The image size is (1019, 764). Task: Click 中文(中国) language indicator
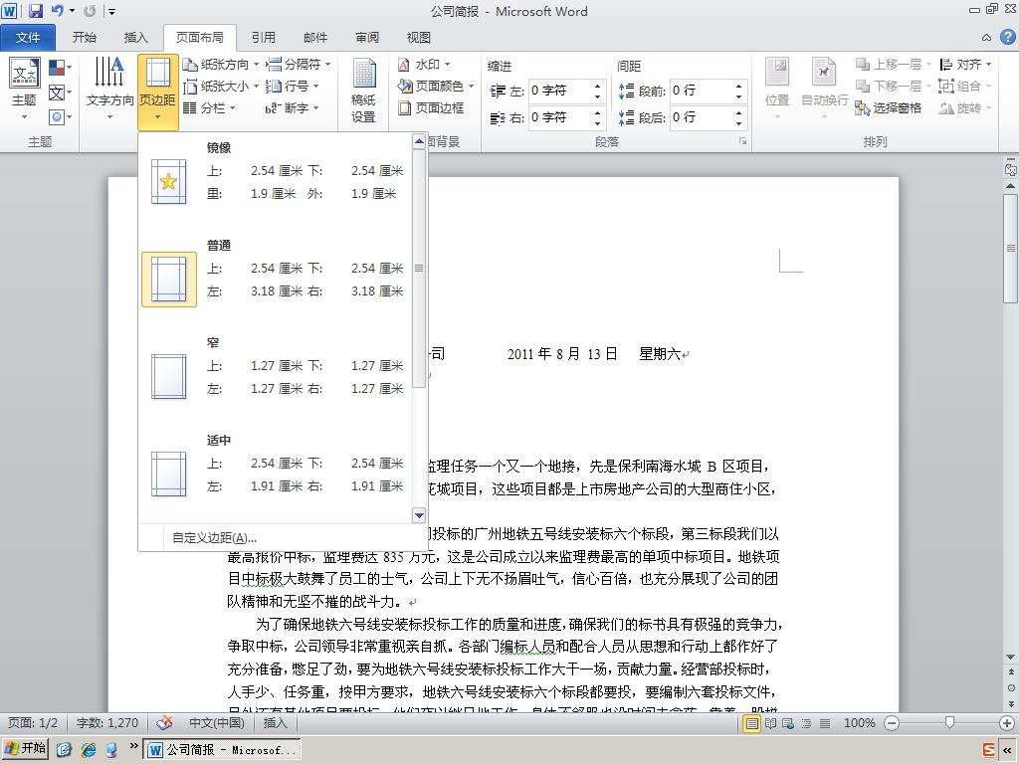pos(216,723)
